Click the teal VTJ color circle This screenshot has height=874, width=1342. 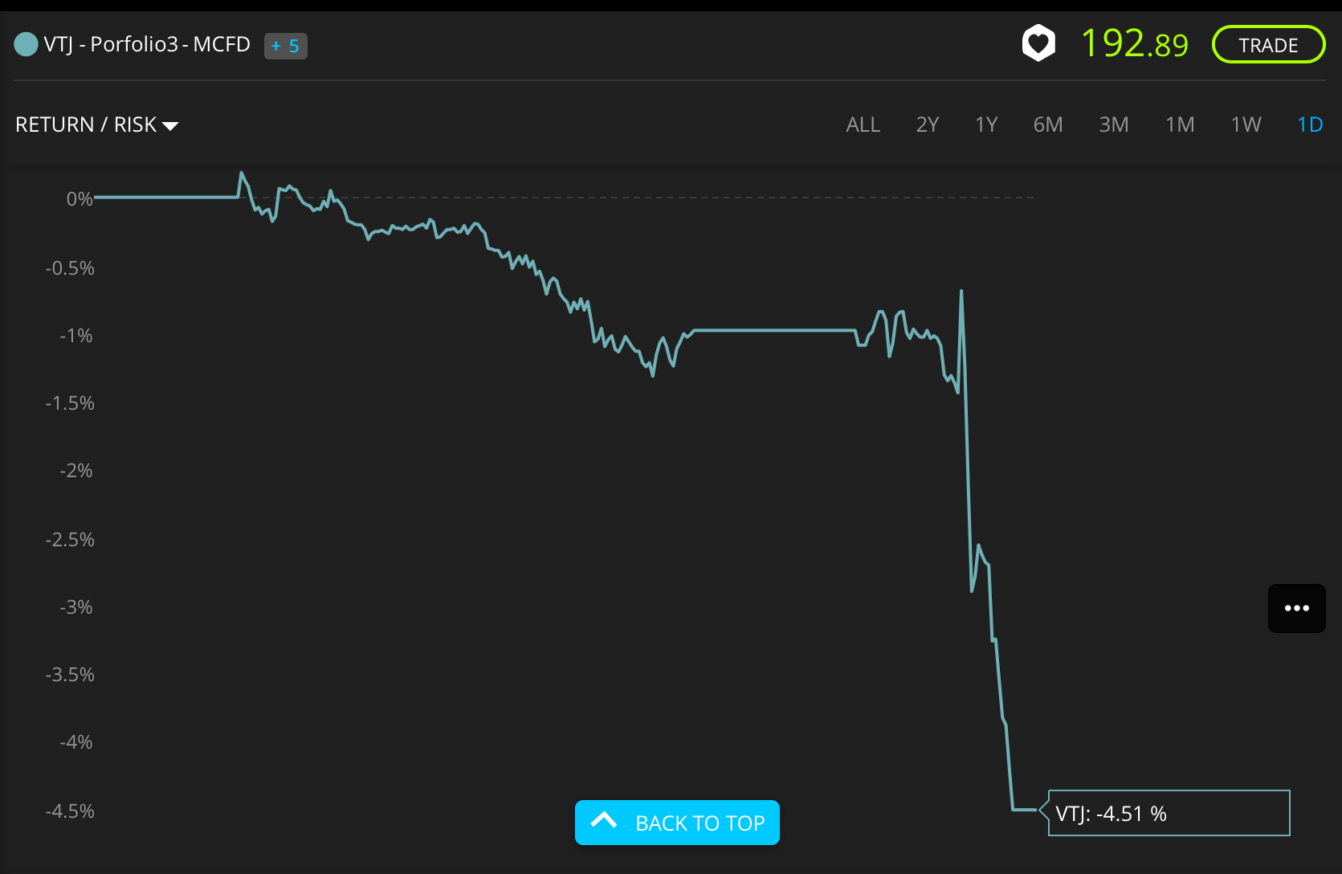pos(27,44)
